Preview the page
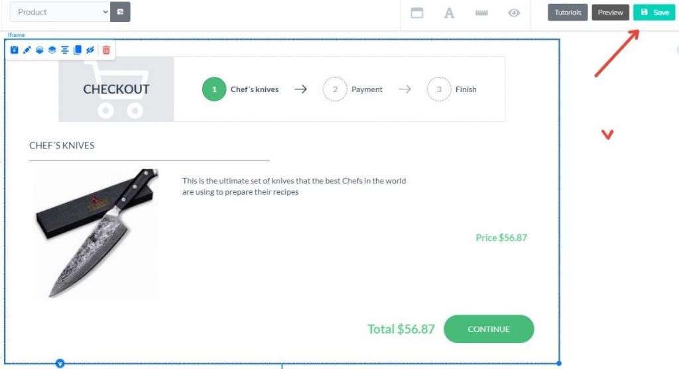 coord(611,13)
